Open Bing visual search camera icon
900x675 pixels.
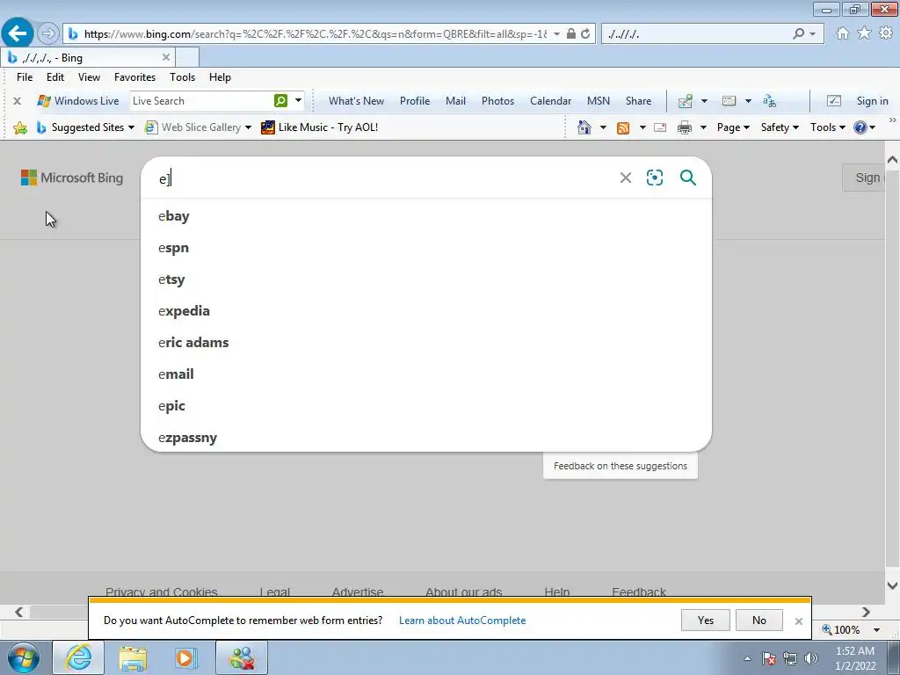coord(654,178)
